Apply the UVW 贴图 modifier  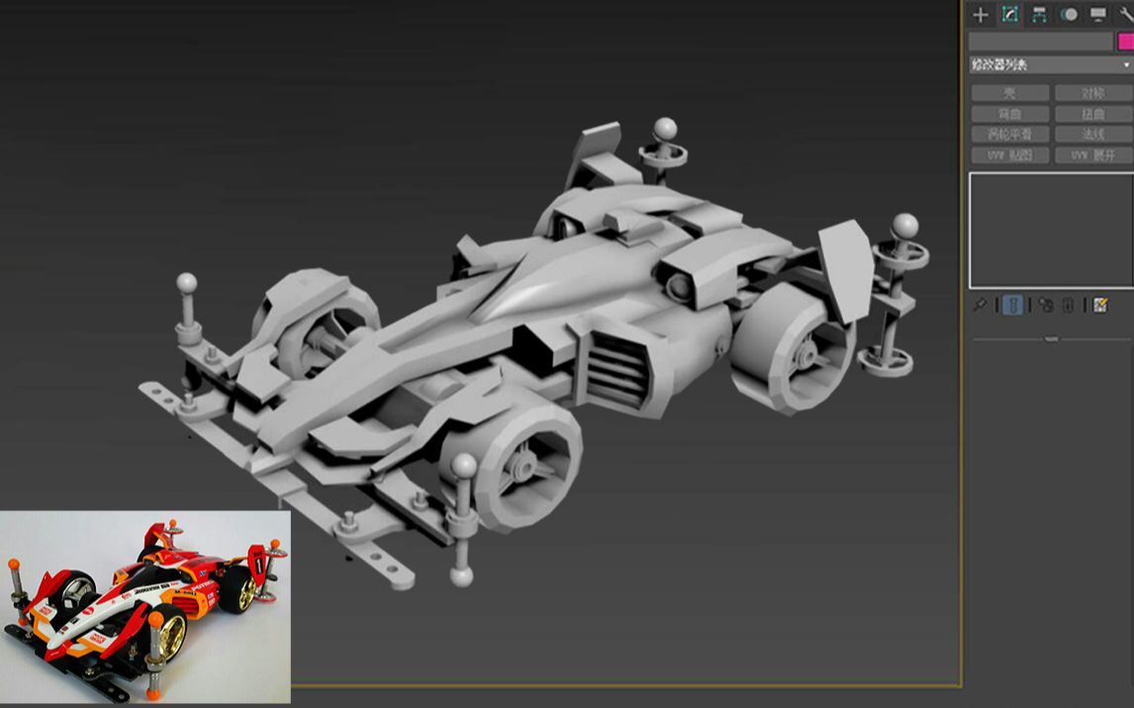point(1010,155)
